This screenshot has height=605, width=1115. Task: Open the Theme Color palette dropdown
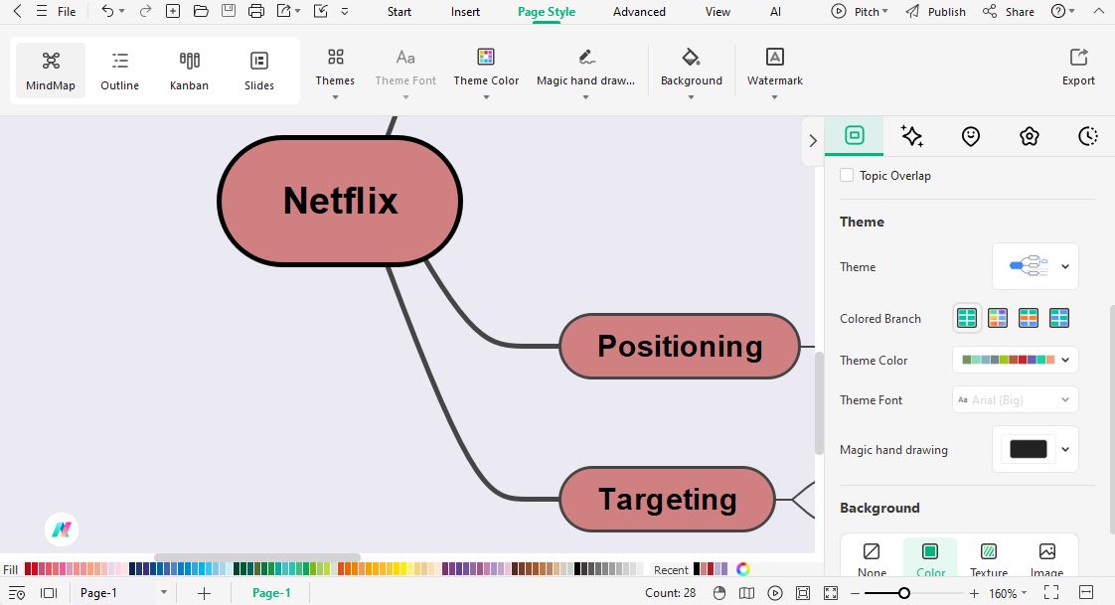pos(1016,360)
